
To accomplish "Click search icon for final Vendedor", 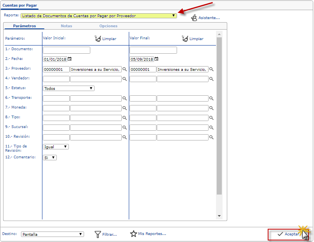I will click(212, 79).
